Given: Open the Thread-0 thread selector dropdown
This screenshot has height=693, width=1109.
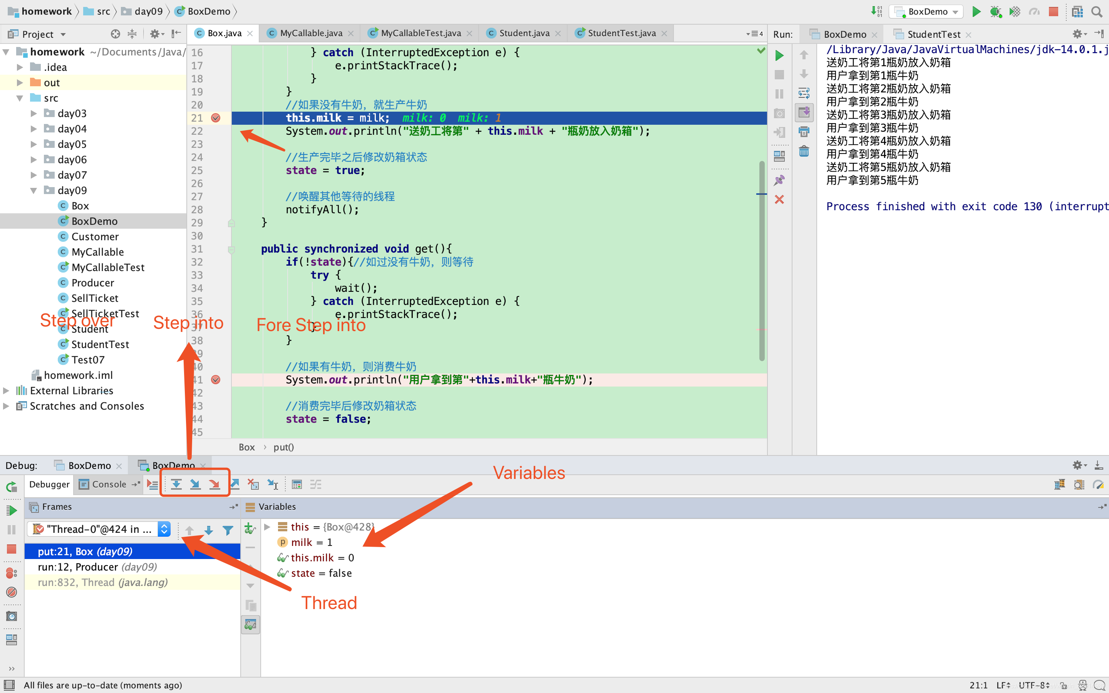Looking at the screenshot, I should 99,529.
